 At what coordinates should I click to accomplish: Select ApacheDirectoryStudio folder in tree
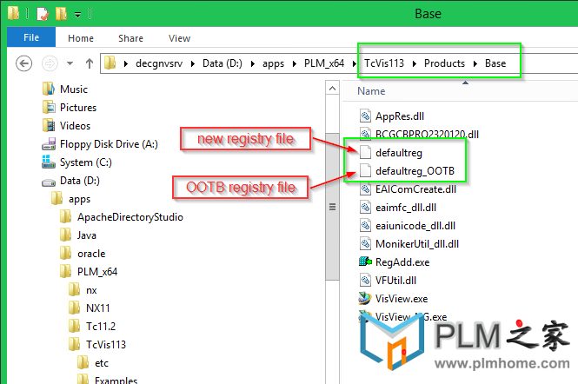click(x=130, y=217)
